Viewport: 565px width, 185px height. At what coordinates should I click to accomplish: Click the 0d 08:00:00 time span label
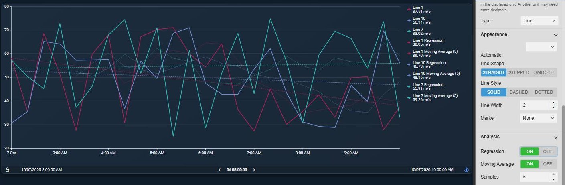click(x=237, y=170)
